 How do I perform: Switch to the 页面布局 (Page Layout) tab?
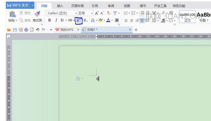(x=77, y=6)
